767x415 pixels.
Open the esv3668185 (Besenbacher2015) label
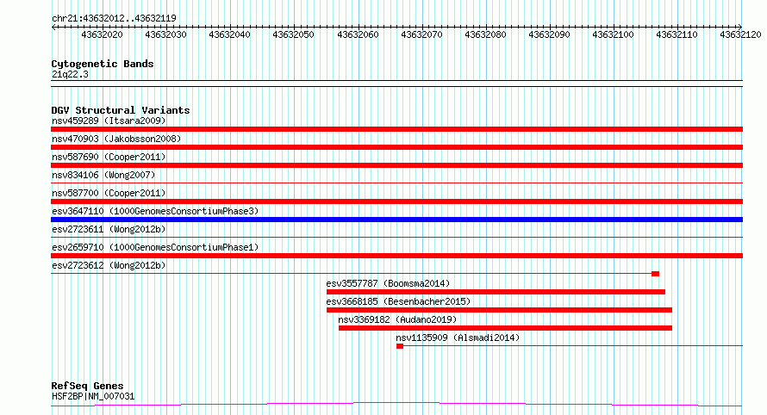(x=398, y=301)
